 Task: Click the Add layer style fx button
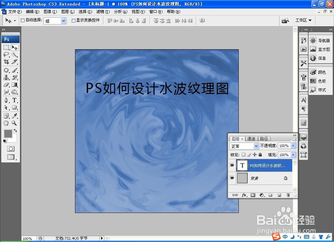(x=244, y=195)
